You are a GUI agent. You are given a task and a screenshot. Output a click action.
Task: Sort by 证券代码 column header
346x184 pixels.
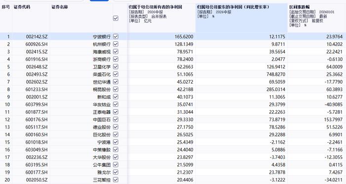[x=22, y=7]
